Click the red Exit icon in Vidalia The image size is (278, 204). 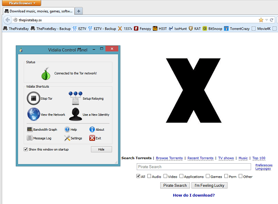point(92,138)
